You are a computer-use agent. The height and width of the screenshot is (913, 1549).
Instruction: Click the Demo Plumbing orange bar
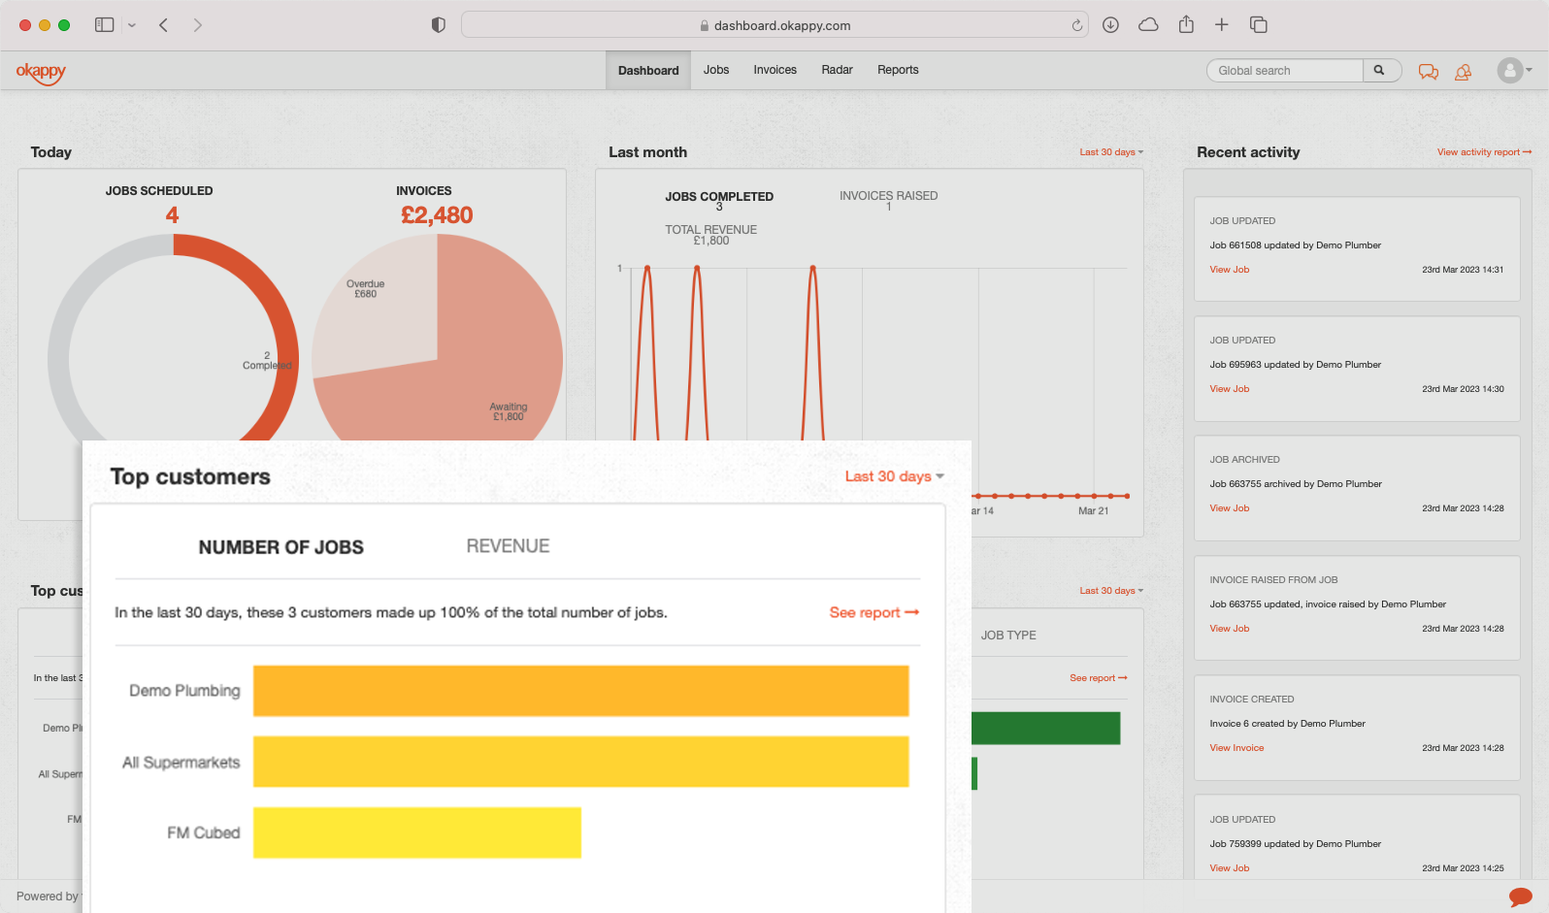tap(580, 691)
